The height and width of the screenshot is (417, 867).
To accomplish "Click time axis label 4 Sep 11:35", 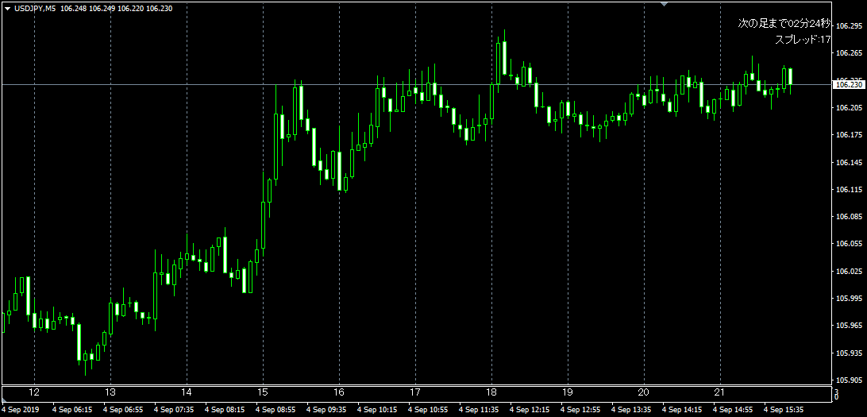I will (x=479, y=411).
